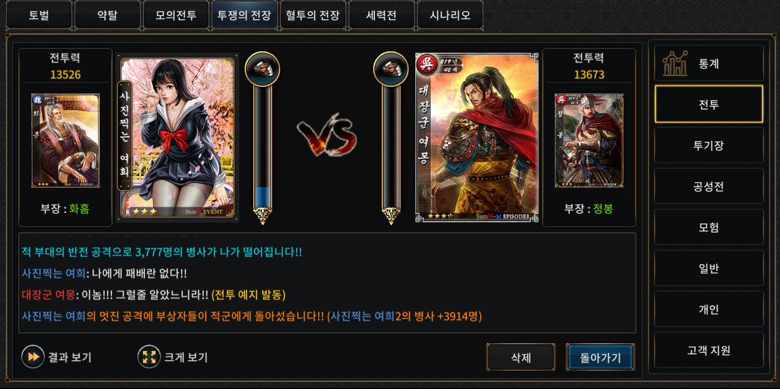This screenshot has width=780, height=389.
Task: Switch to the 토벌 tab
Action: pos(39,15)
